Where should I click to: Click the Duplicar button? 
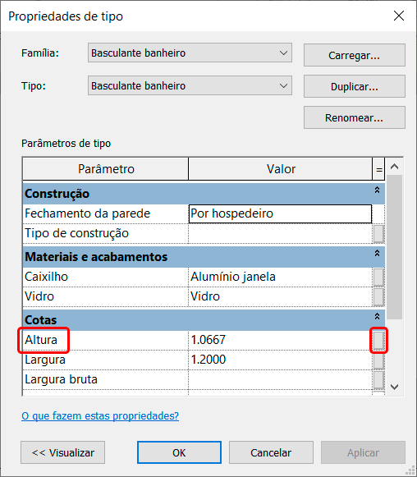click(x=355, y=87)
